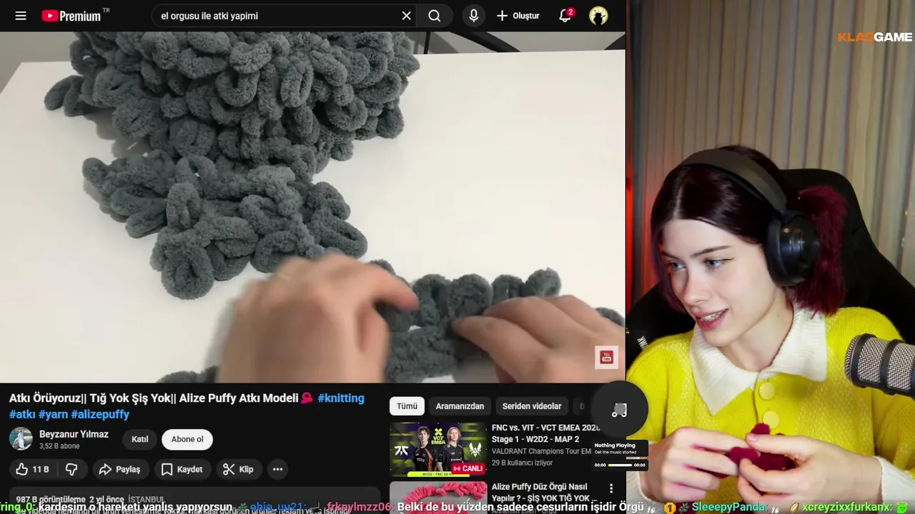Screen dimensions: 915x514
Task: Open the Oluştur create menu
Action: pyautogui.click(x=518, y=16)
